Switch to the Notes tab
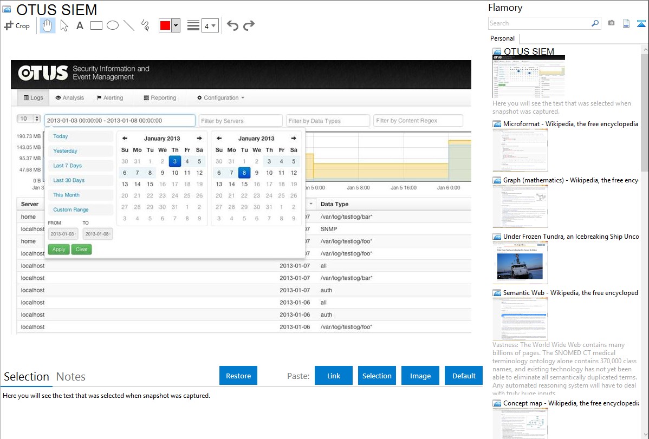The image size is (649, 439). pyautogui.click(x=71, y=377)
